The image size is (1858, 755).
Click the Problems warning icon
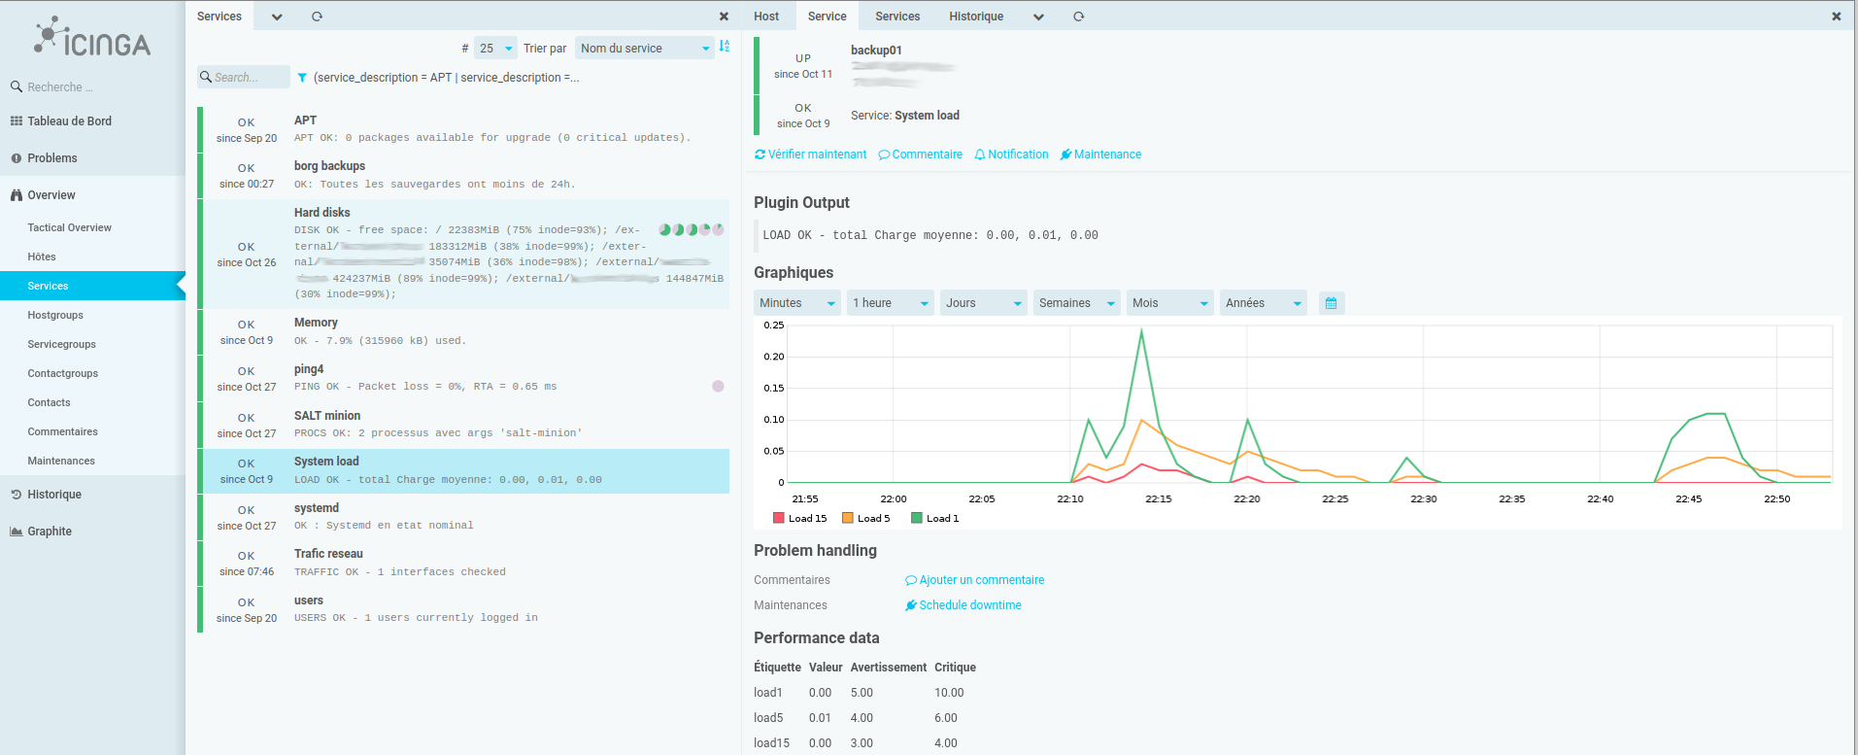click(x=17, y=158)
